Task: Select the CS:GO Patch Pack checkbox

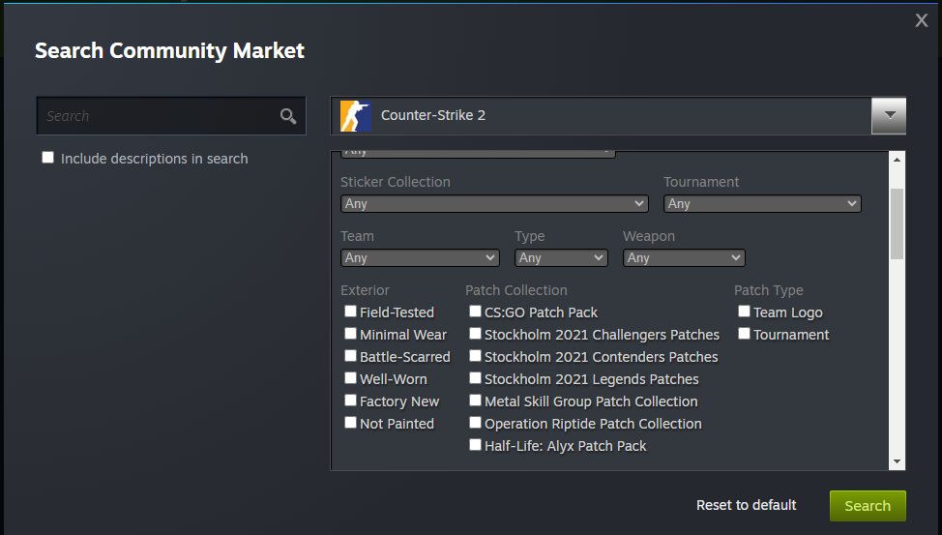Action: pyautogui.click(x=475, y=312)
